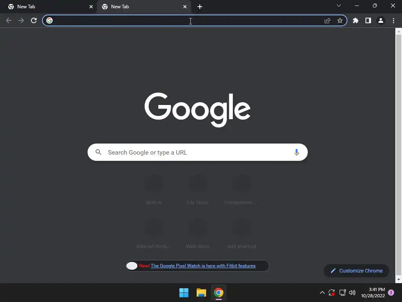
Task: Open the Lily Tsuru shortcut
Action: (x=197, y=190)
